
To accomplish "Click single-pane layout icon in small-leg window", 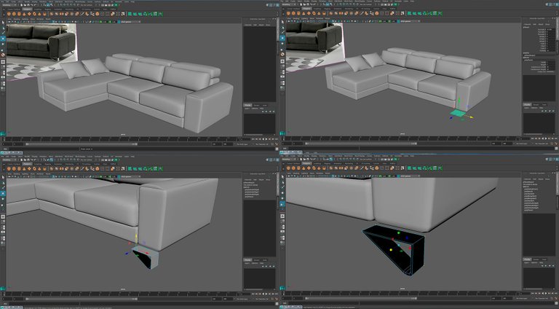I will 3,216.
